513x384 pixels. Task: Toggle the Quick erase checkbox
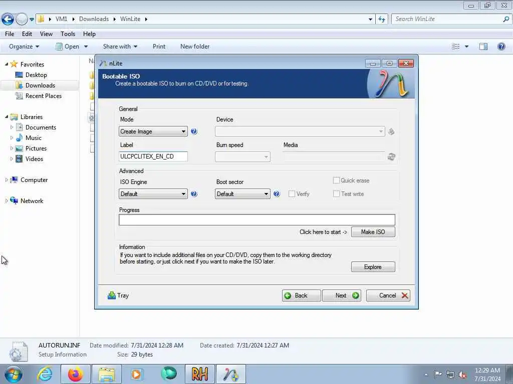pos(336,180)
